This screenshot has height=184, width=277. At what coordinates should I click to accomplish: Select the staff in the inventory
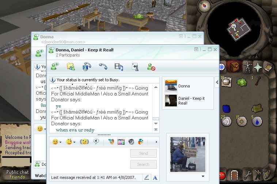coord(258,81)
